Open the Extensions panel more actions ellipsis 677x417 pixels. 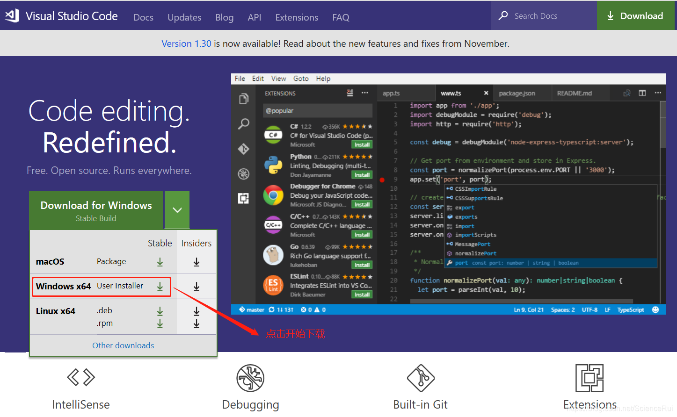[364, 93]
